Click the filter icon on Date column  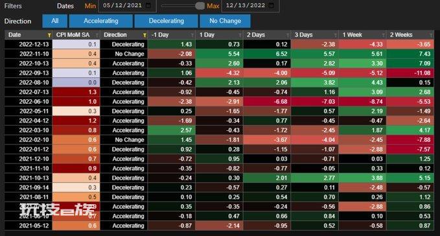49,35
